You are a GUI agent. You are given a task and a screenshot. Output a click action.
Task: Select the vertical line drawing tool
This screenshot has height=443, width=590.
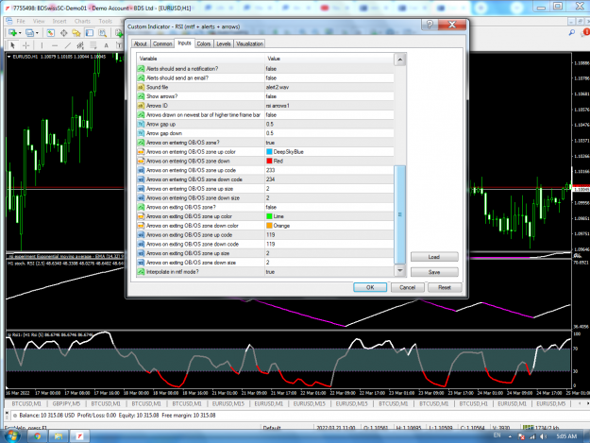(x=42, y=45)
